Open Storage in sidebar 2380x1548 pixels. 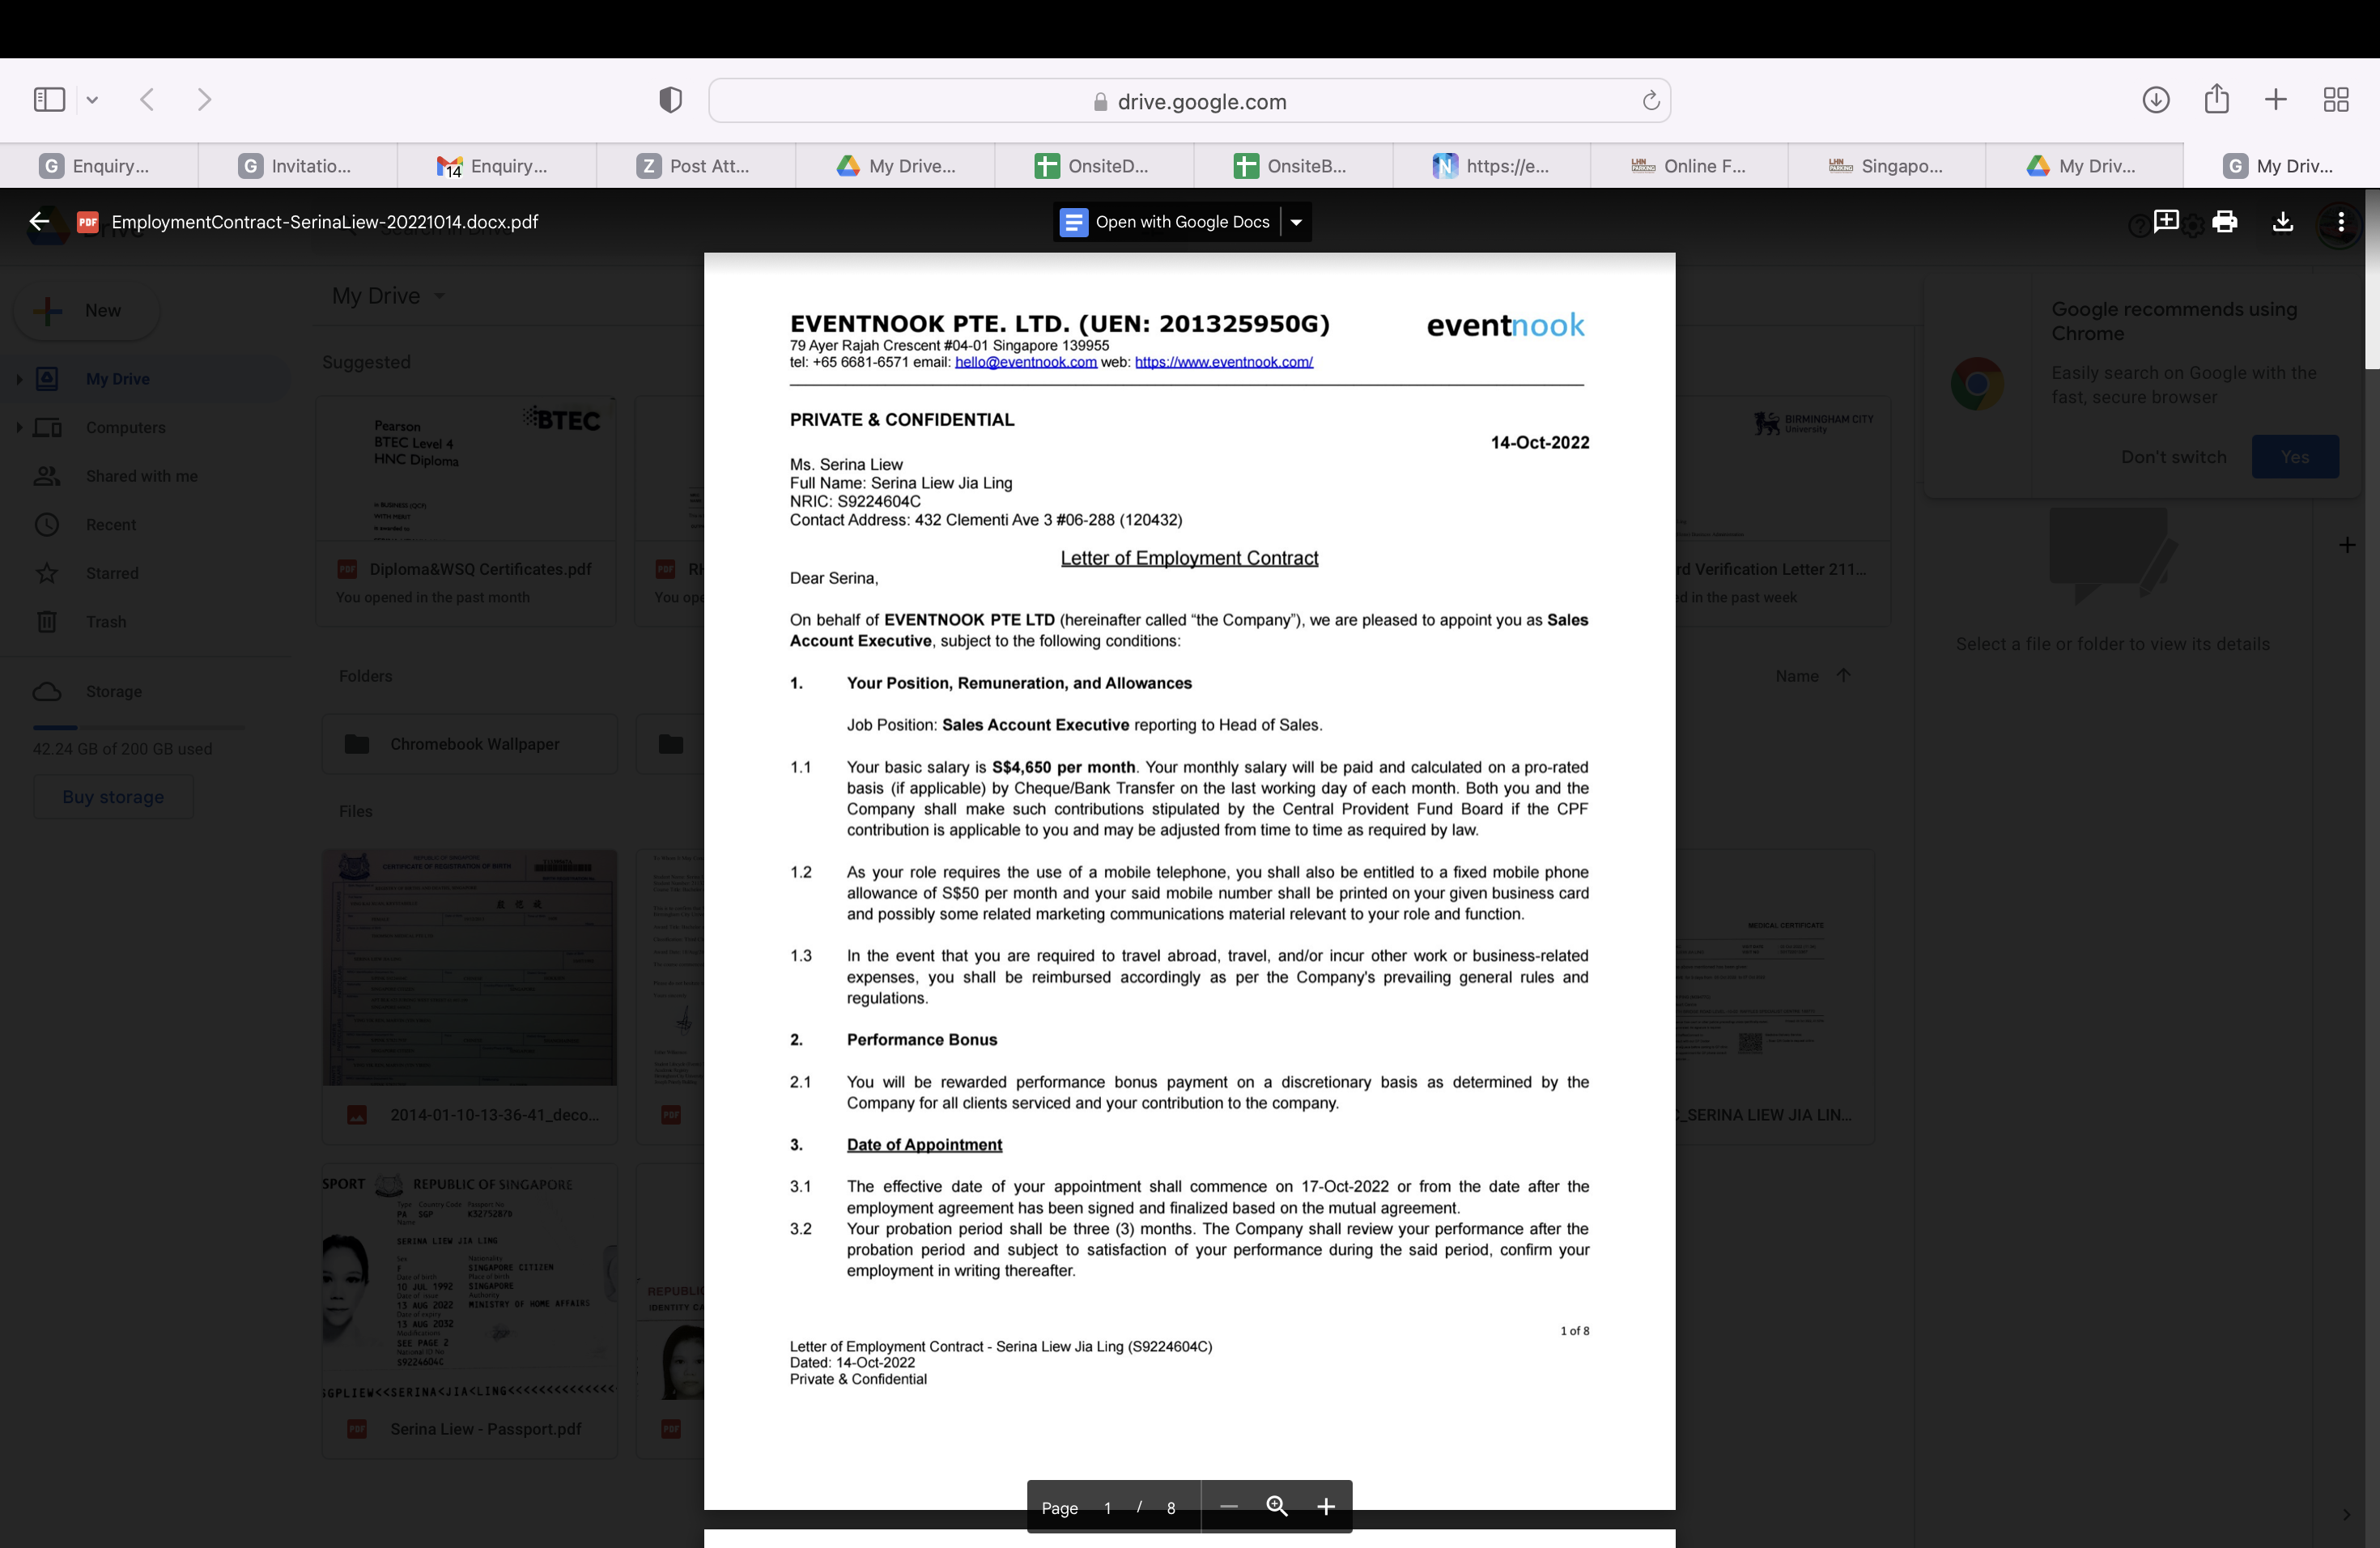(113, 691)
